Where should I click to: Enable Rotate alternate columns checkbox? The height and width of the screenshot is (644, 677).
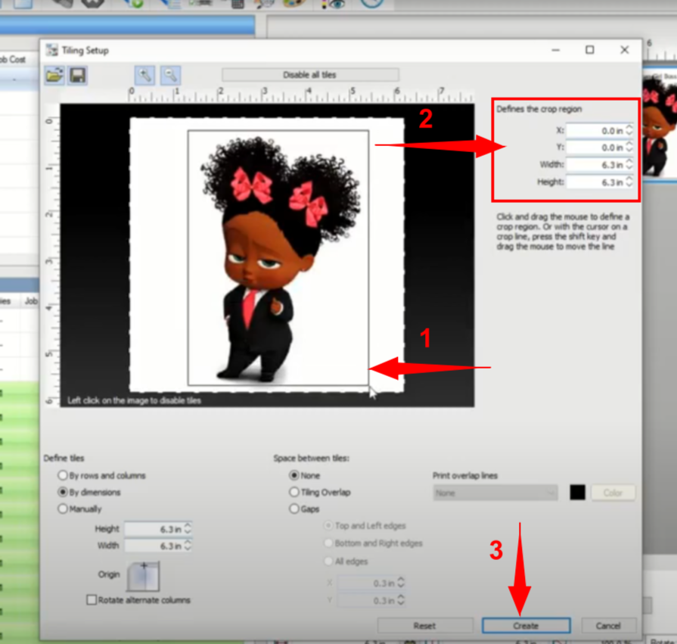click(x=92, y=600)
